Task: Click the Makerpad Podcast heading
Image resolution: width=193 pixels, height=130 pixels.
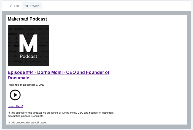Action: point(27,19)
